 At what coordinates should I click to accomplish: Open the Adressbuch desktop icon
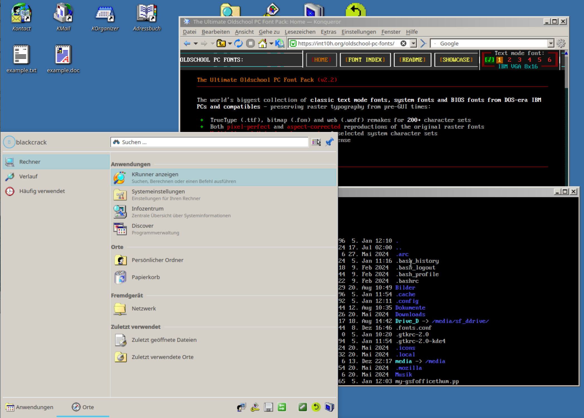point(147,17)
